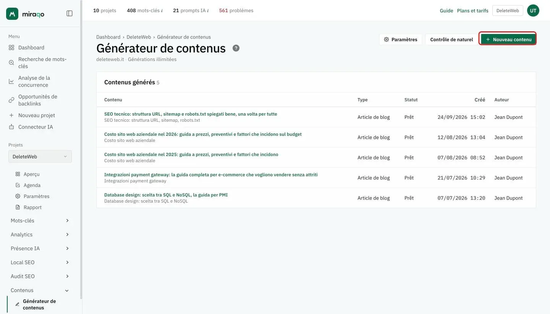Click the info icon next to mots-clés
The width and height of the screenshot is (550, 314).
point(162,11)
